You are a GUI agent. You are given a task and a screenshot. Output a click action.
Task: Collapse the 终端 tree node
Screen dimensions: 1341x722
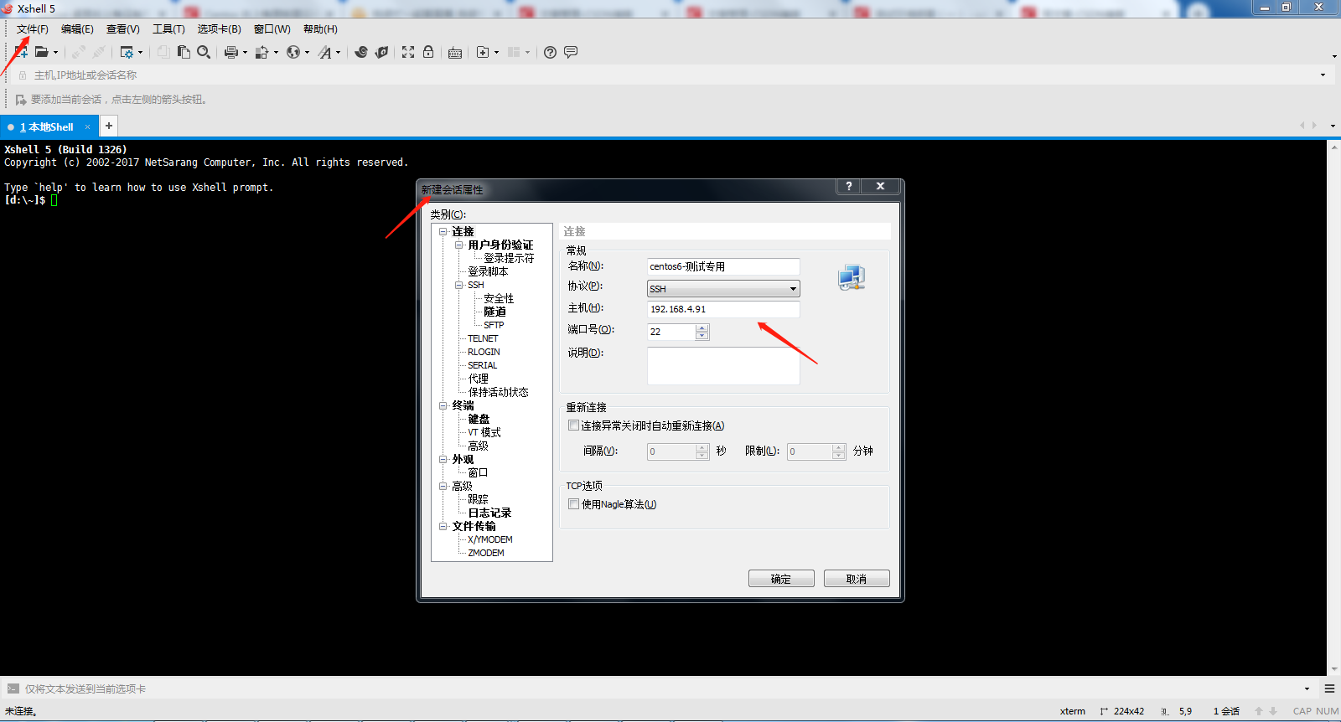443,405
